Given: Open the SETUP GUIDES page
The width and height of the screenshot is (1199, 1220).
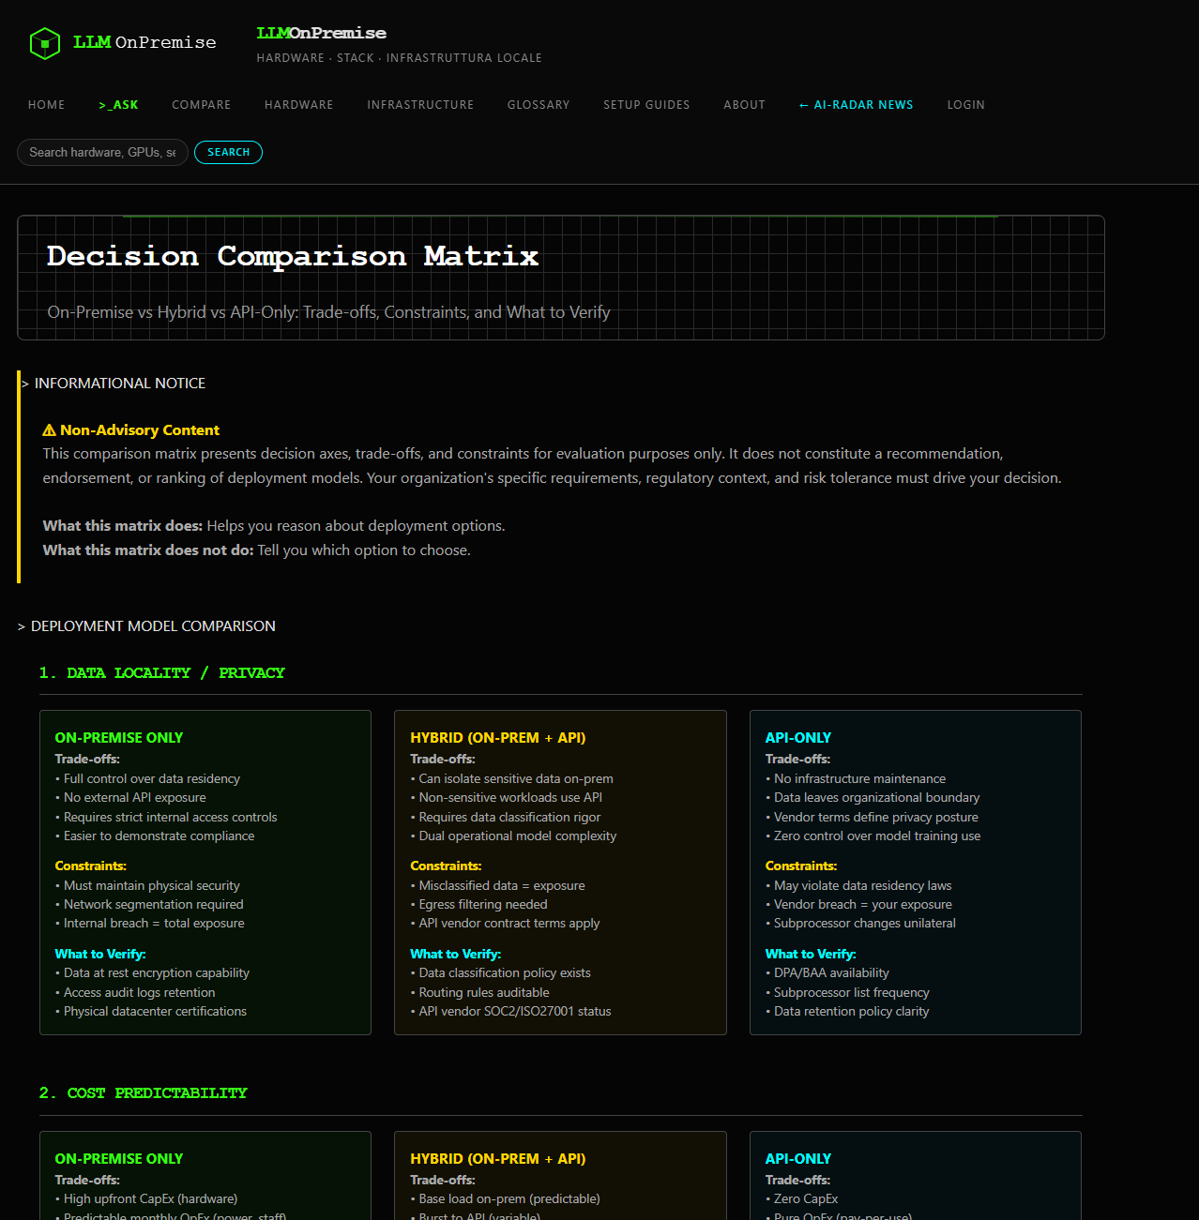Looking at the screenshot, I should pos(646,105).
